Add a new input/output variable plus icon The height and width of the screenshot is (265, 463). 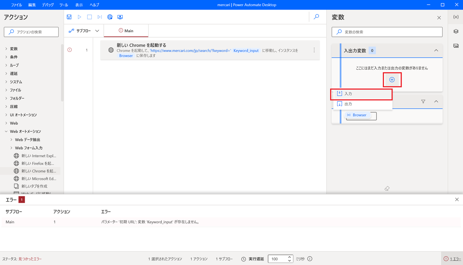pyautogui.click(x=392, y=80)
